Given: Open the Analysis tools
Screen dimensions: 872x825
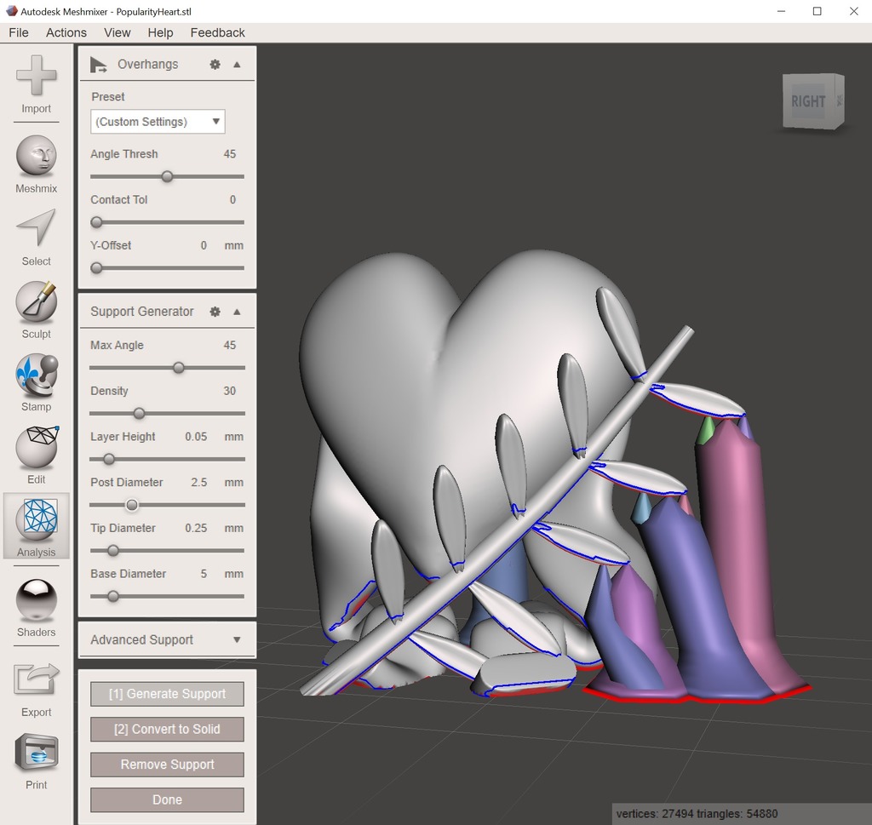Looking at the screenshot, I should 36,526.
